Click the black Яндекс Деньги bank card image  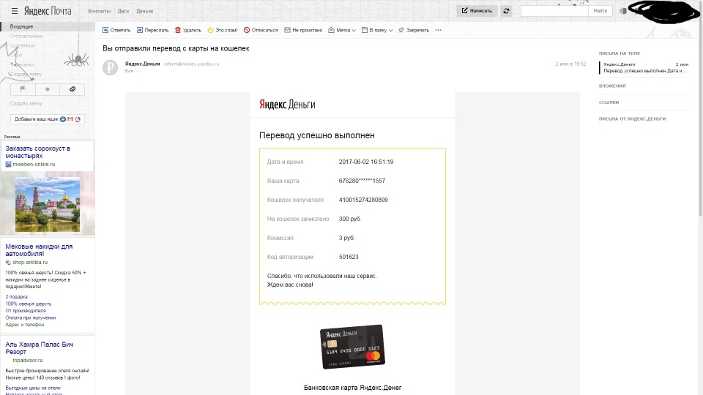pyautogui.click(x=352, y=347)
